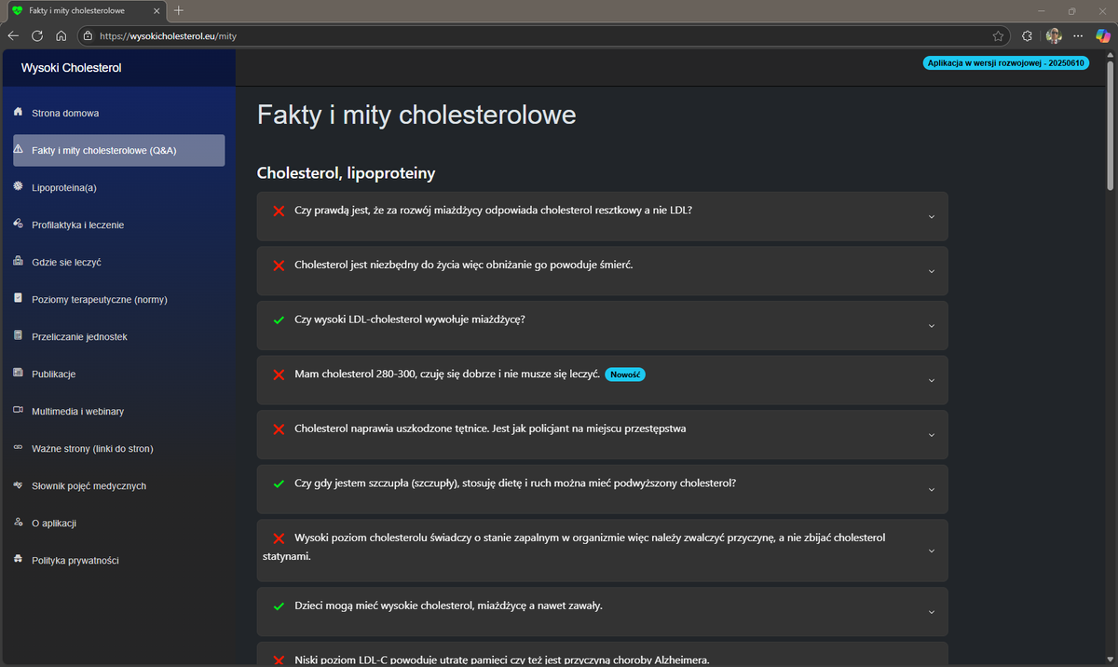Open Przeliczanie jednostek page

pos(118,336)
